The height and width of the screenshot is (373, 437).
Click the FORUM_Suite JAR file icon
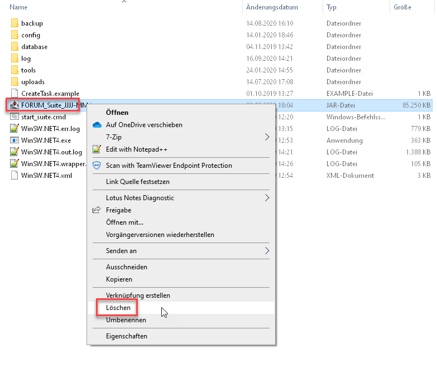pyautogui.click(x=15, y=105)
